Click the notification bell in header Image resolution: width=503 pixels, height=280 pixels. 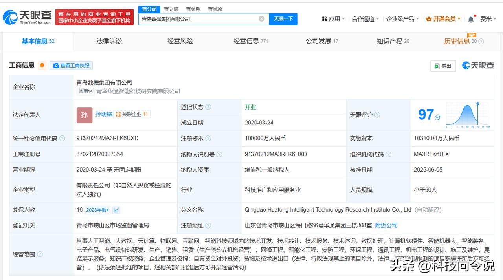[471, 19]
